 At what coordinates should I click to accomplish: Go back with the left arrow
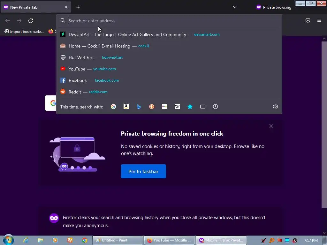[x=8, y=21]
